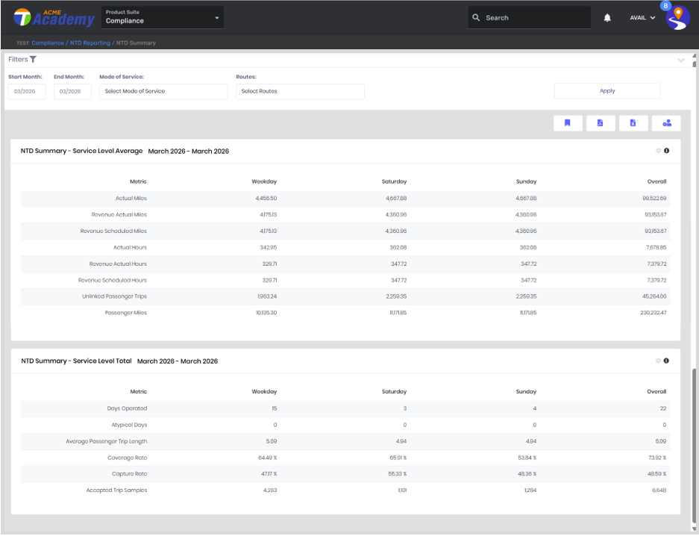Go to Compliance in the breadcrumb
This screenshot has height=536, width=699.
(48, 43)
